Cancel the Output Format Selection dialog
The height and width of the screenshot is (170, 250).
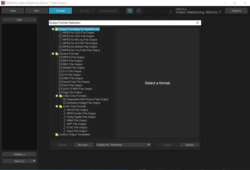pos(189,145)
